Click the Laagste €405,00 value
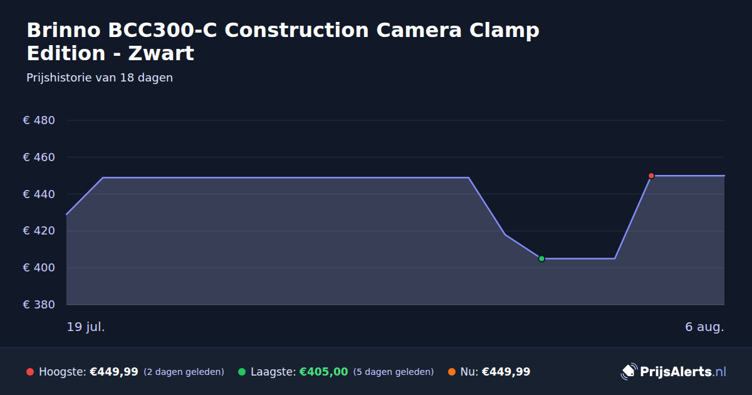Viewport: 752px width, 395px height. 323,372
